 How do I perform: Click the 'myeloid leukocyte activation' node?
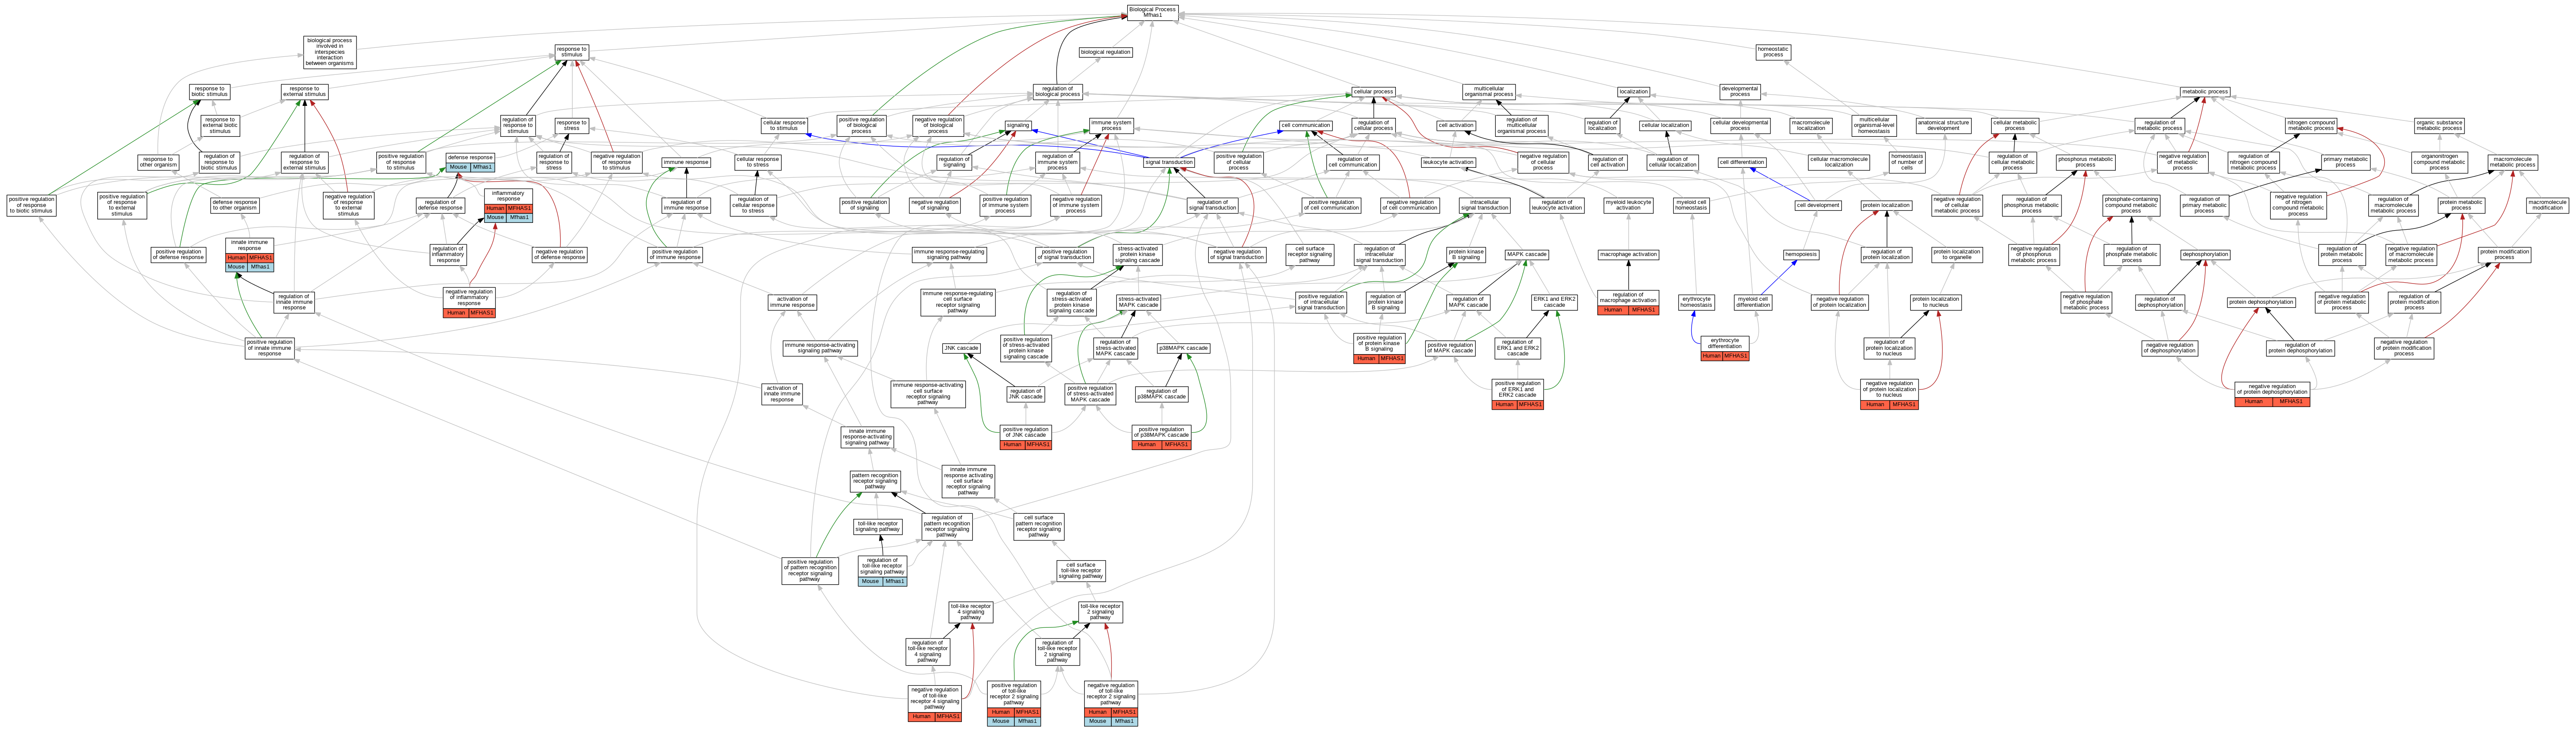coord(1628,206)
